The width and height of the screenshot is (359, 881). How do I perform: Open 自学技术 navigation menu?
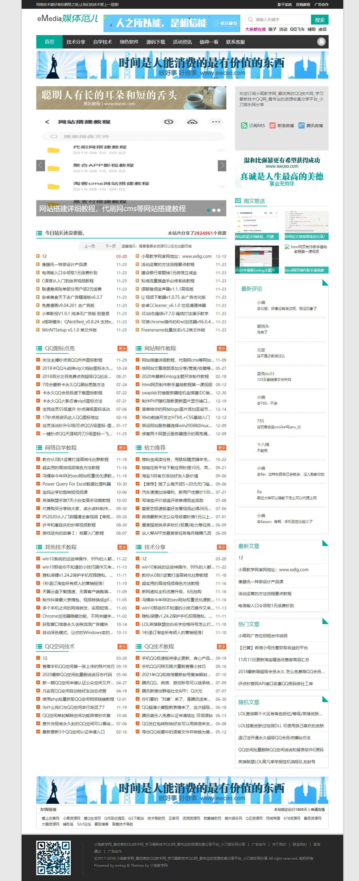pos(103,42)
